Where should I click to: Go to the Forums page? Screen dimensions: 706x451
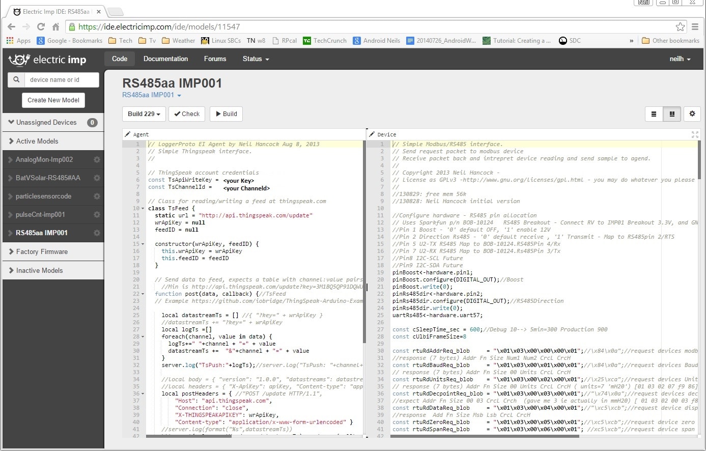coord(215,59)
